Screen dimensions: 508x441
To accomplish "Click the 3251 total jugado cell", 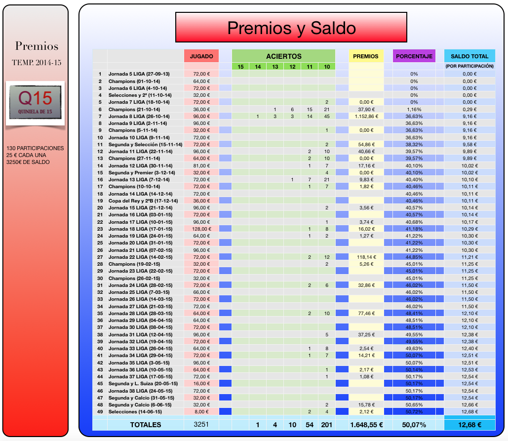I will tap(201, 425).
